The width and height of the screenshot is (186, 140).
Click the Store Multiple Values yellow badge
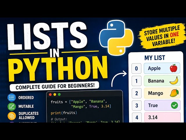point(162,36)
